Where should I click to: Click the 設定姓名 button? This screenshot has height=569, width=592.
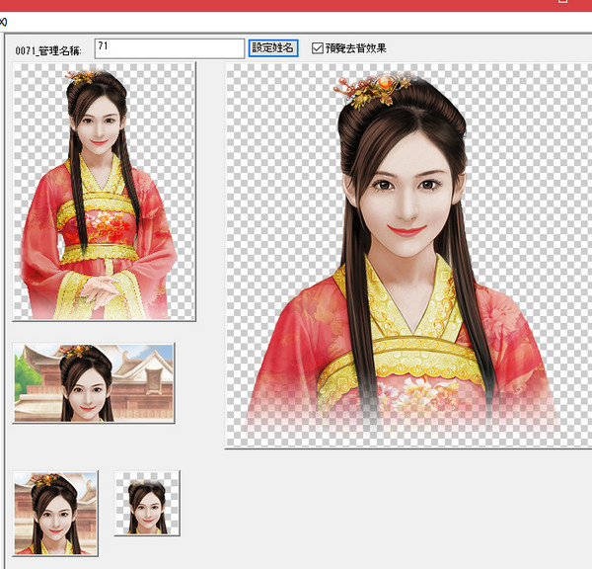(x=273, y=48)
